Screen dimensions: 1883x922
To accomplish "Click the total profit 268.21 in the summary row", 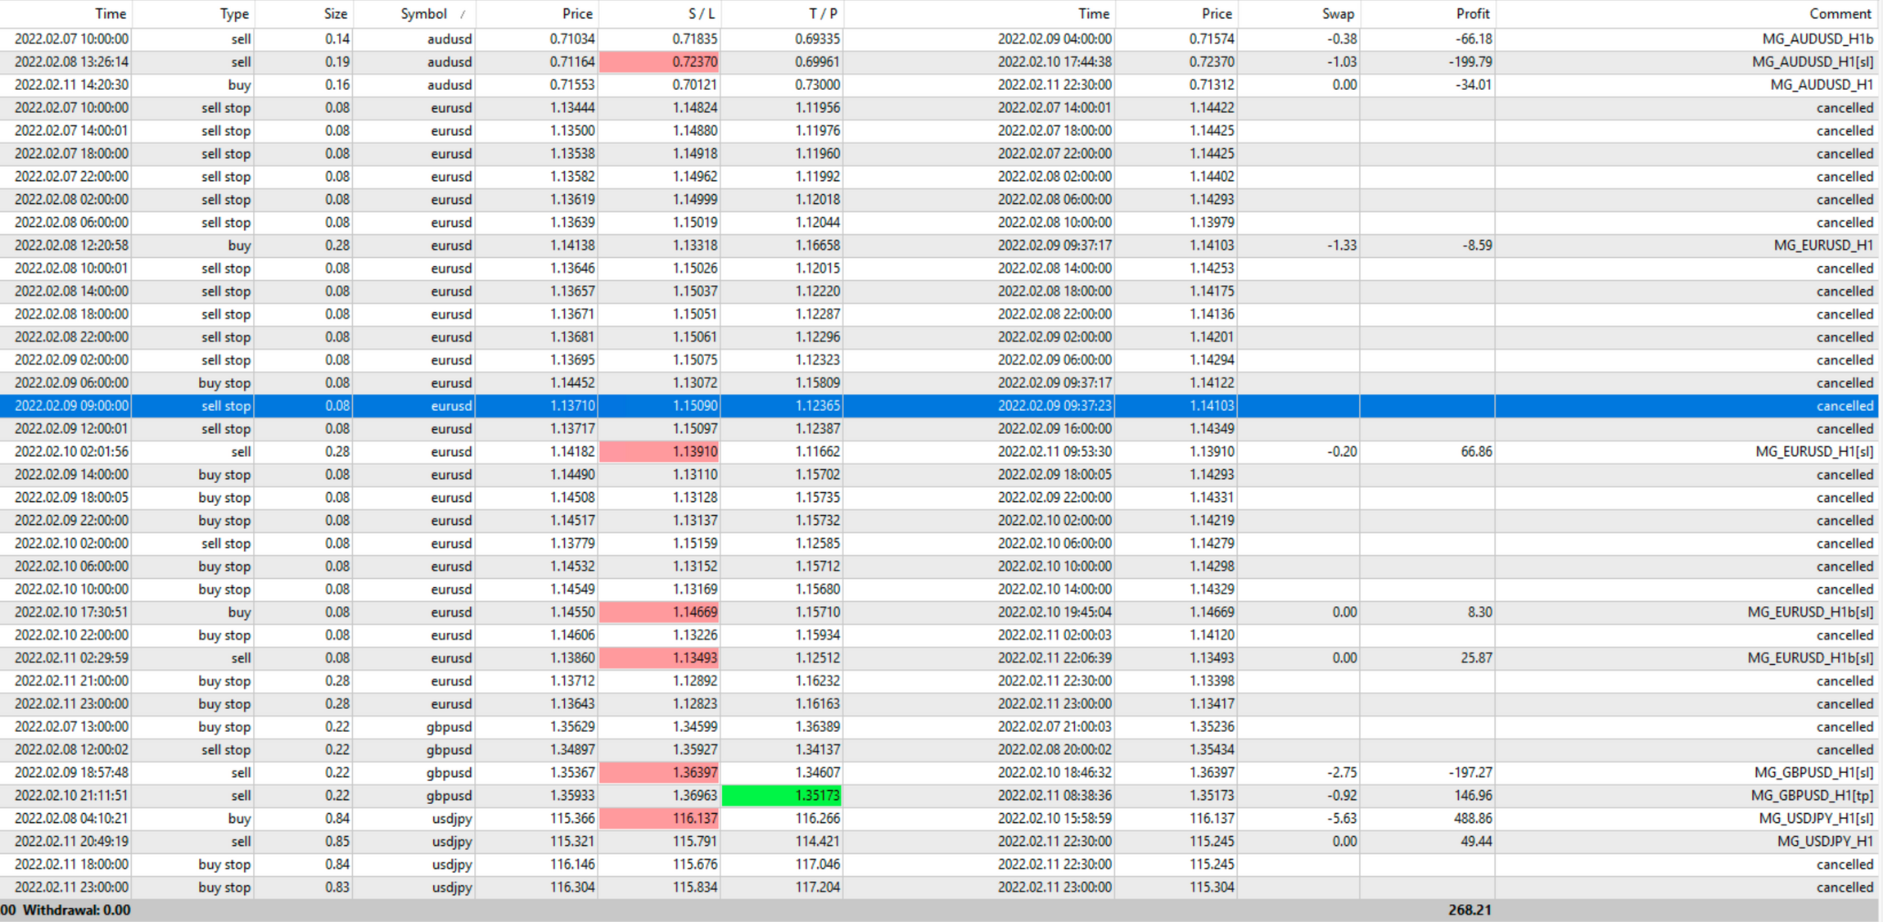I will click(1469, 911).
